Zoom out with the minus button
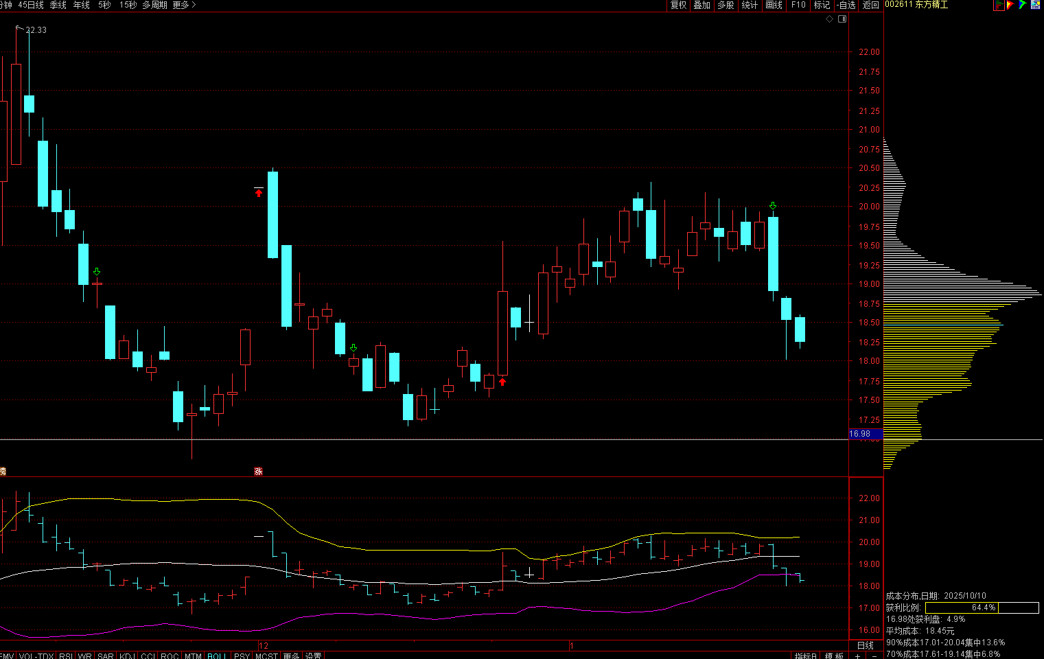The image size is (1044, 659). [874, 656]
